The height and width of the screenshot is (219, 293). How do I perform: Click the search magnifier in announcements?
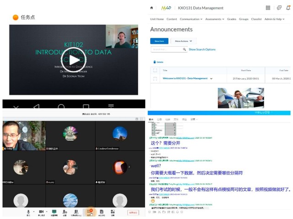tap(184, 49)
